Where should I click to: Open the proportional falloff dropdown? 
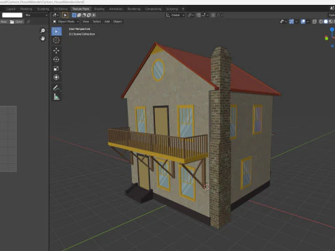[x=220, y=15]
